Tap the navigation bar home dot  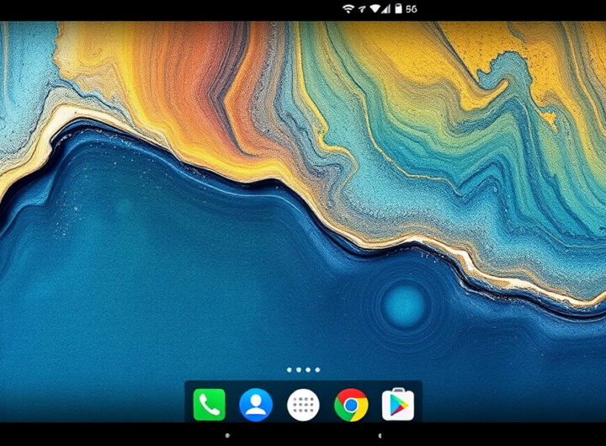point(227,436)
